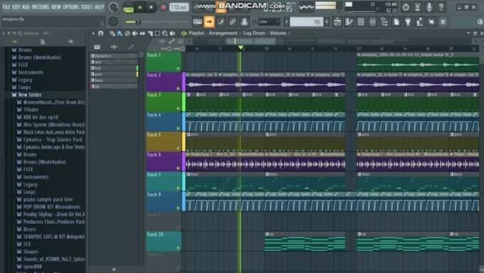Open the EDIT menu

[16, 7]
